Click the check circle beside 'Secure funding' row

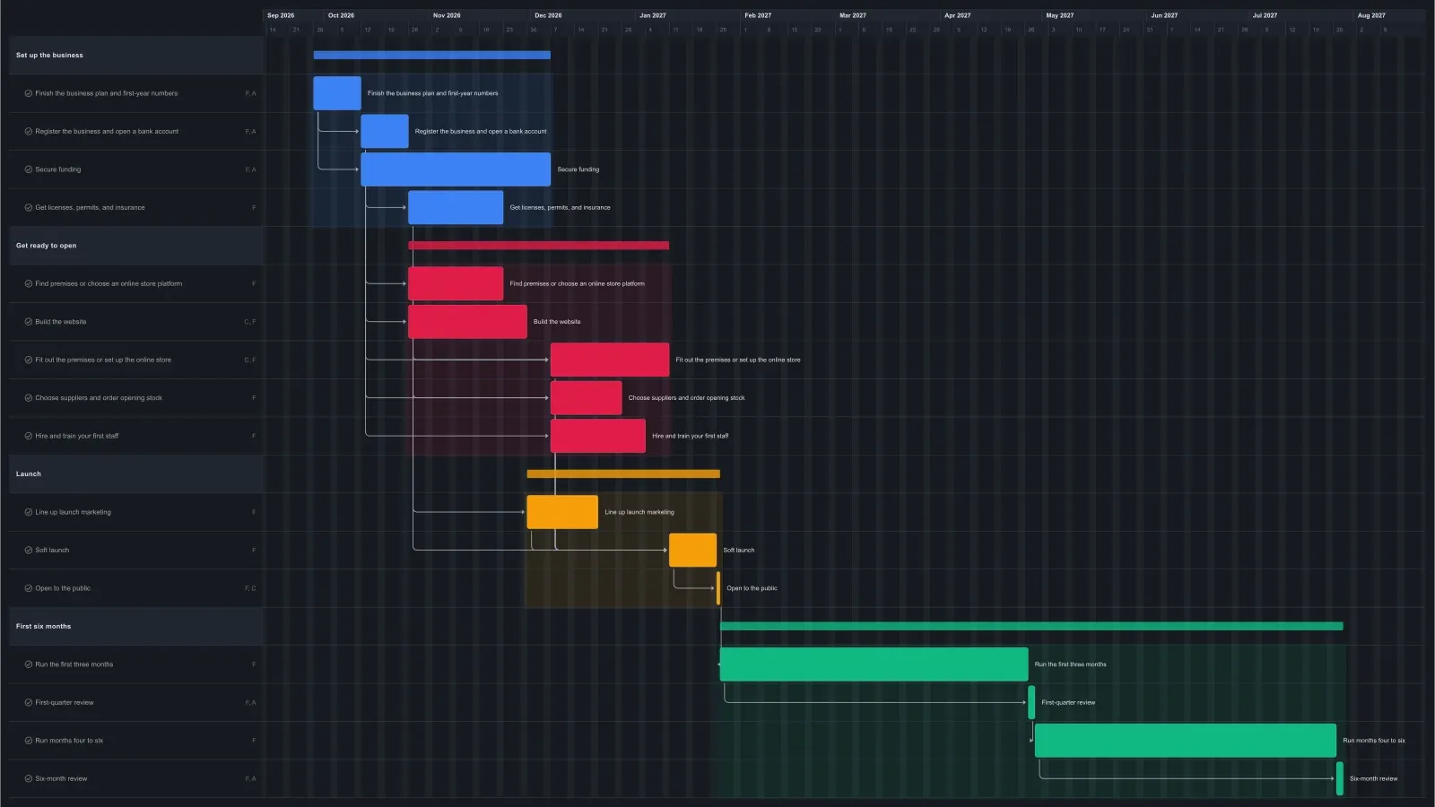point(28,169)
